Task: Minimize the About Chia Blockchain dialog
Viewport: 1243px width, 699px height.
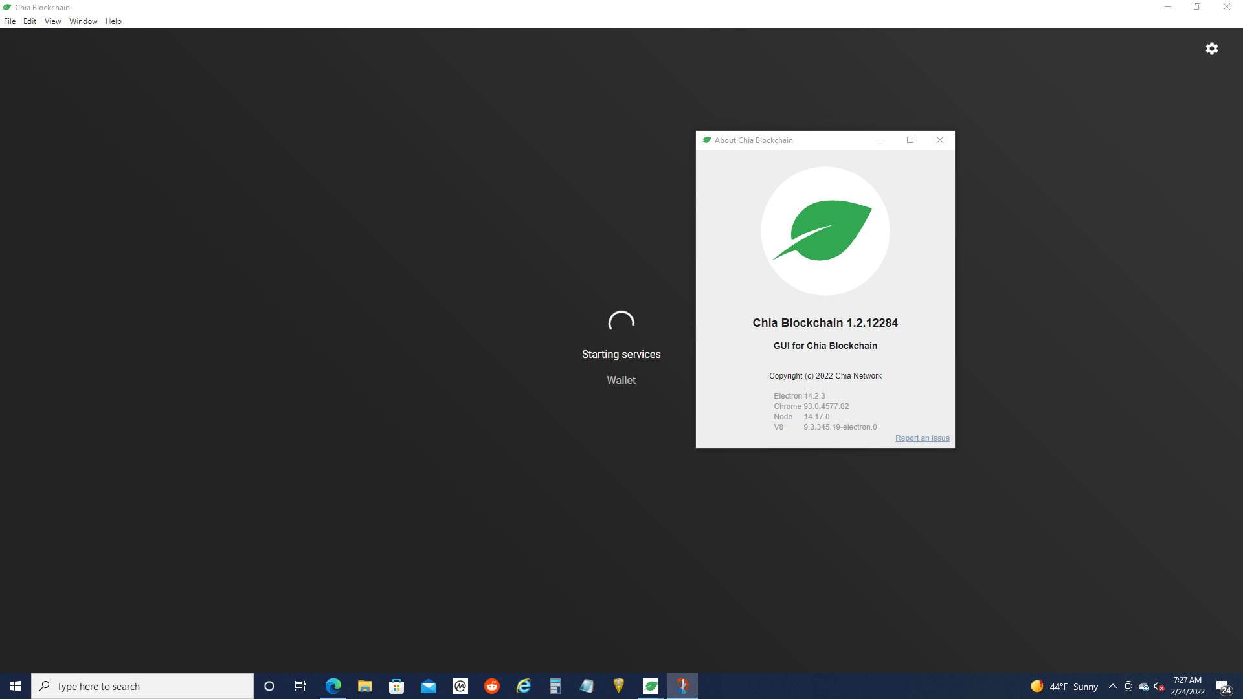Action: tap(881, 140)
